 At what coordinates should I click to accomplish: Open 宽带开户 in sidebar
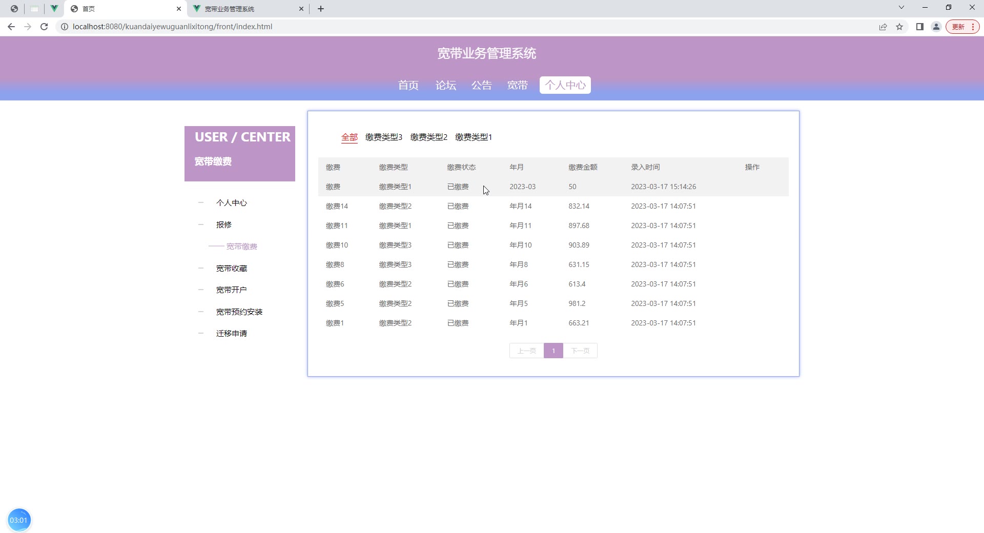point(232,290)
